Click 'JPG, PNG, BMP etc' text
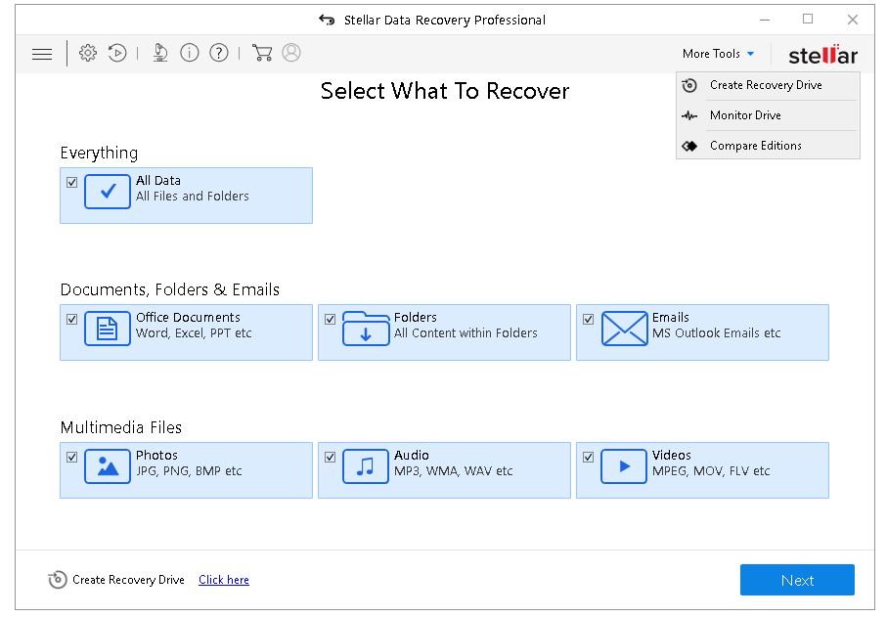Screen dimensions: 887x617 [189, 471]
